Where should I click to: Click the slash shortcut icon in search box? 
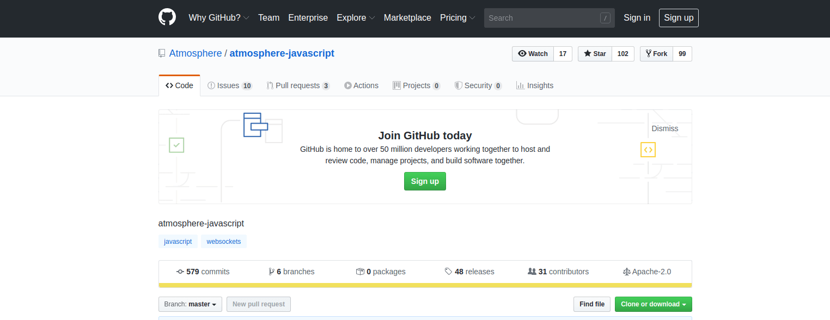tap(605, 18)
